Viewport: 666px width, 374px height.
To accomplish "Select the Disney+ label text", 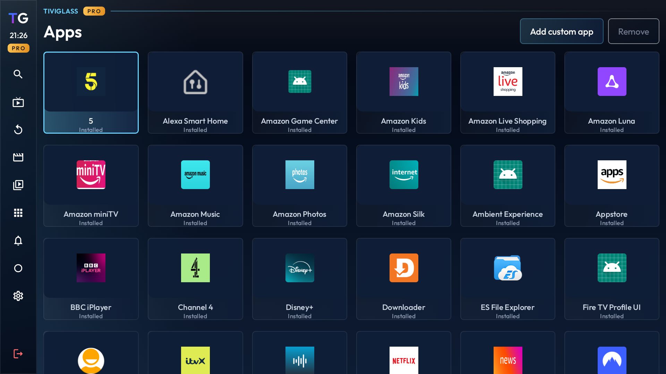I will tap(299, 308).
